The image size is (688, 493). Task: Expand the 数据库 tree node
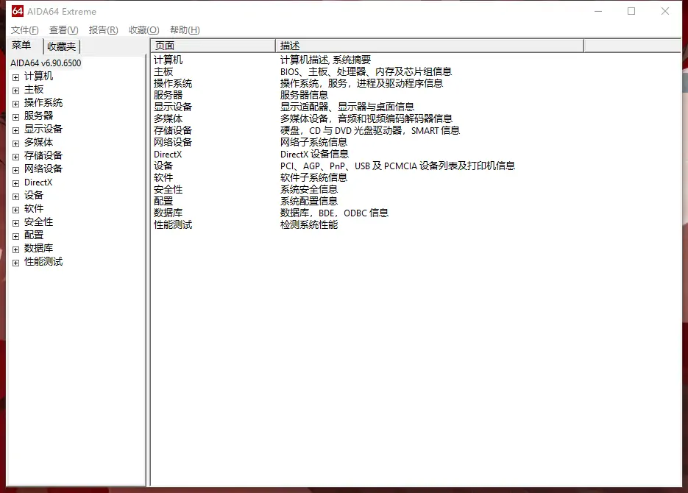[x=15, y=248]
